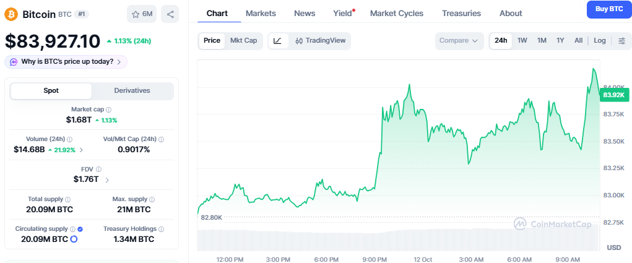The width and height of the screenshot is (632, 263).
Task: Click the 9:00 PM time axis label
Action: click(x=375, y=259)
